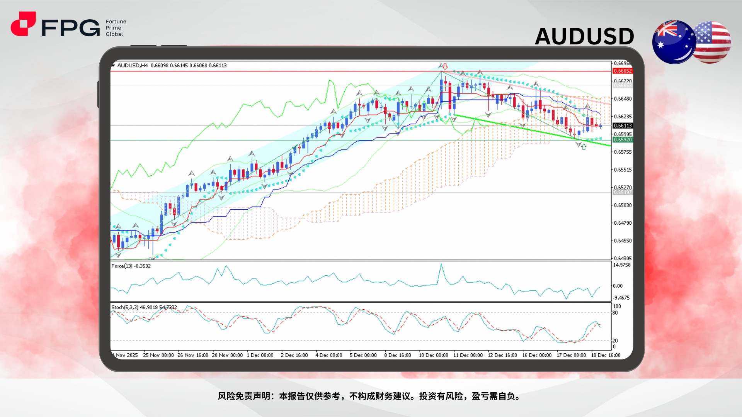The width and height of the screenshot is (742, 417).
Task: Click the United States flag icon
Action: click(x=713, y=42)
